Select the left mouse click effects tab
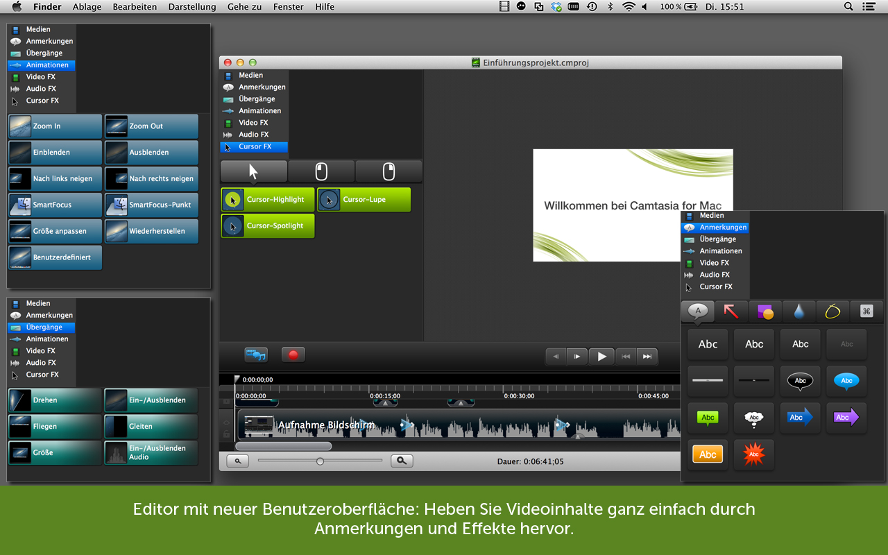 [x=321, y=171]
